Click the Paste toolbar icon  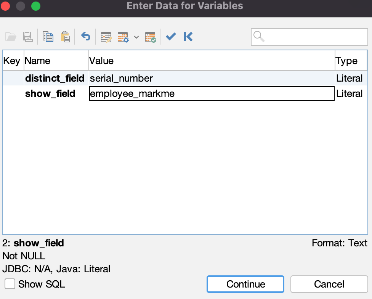(x=65, y=37)
